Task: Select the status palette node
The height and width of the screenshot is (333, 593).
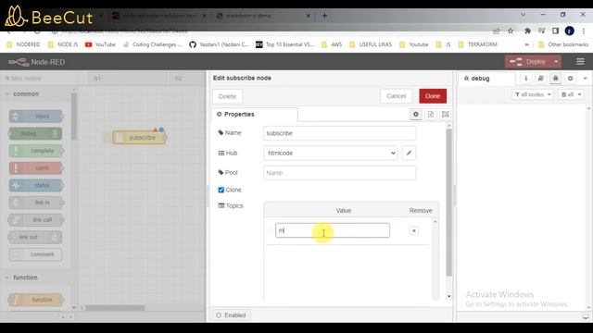Action: tap(35, 185)
